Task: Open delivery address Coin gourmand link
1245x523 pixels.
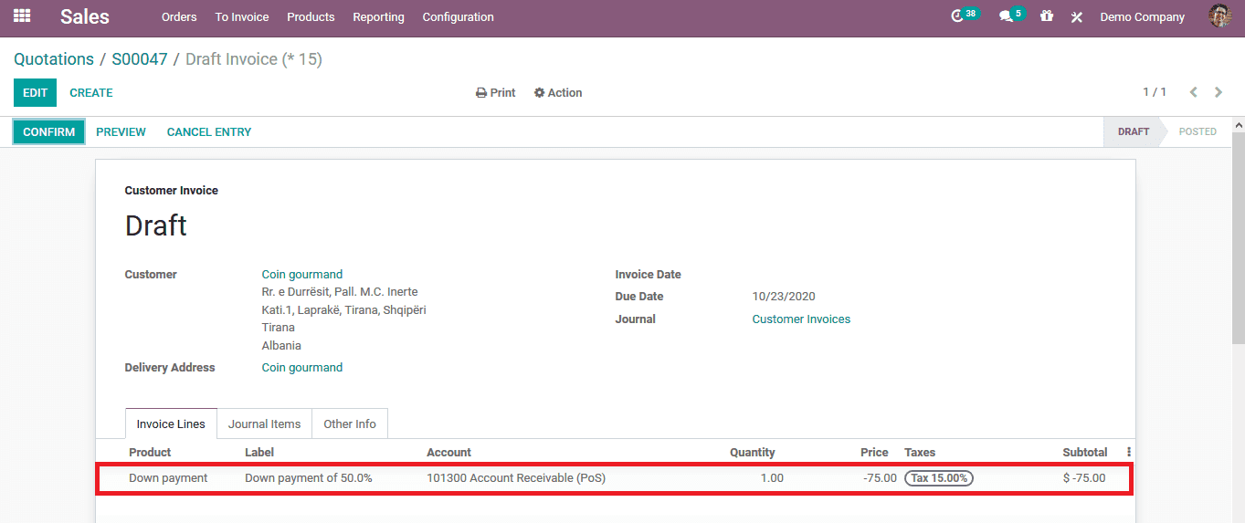Action: (x=302, y=367)
